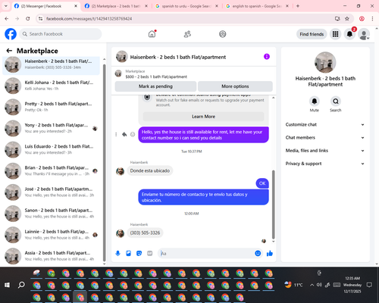Viewport: 379px width, 303px height.
Task: Switch to Marketplace browser tab
Action: 116,6
